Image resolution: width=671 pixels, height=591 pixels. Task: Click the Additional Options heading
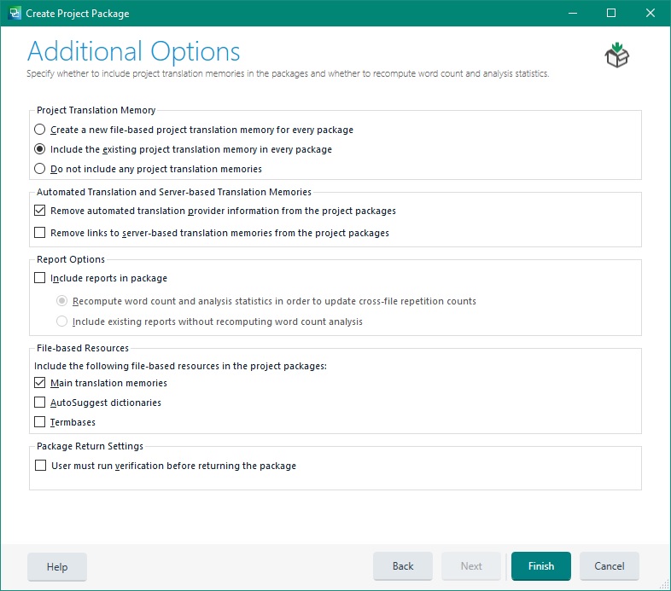point(133,52)
